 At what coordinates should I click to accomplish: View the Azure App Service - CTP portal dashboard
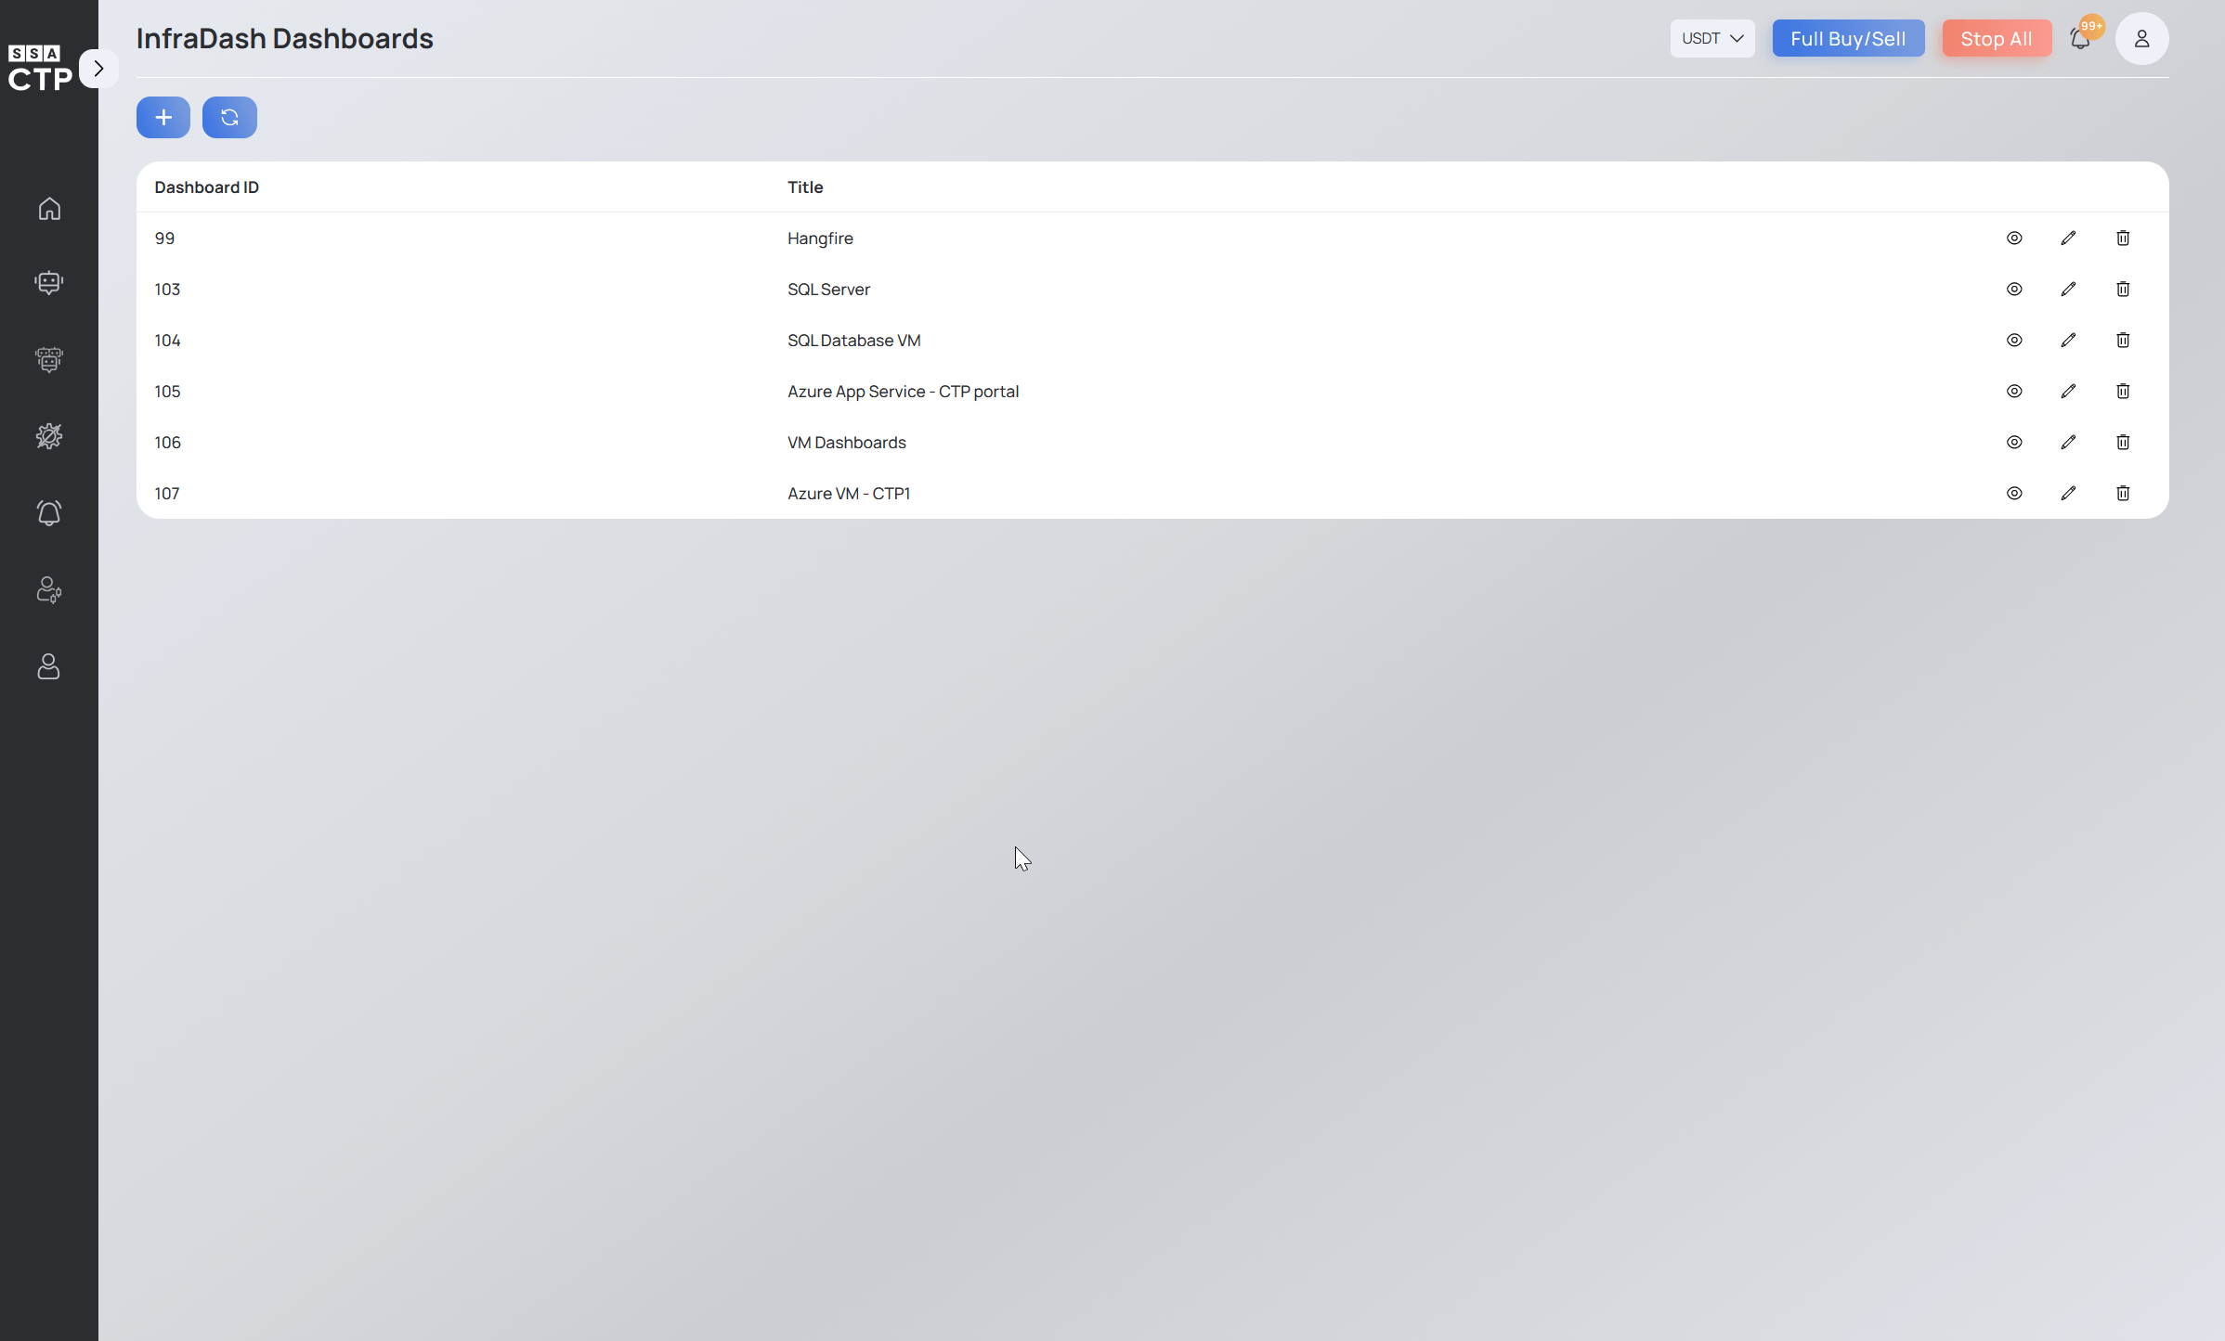(x=2014, y=392)
